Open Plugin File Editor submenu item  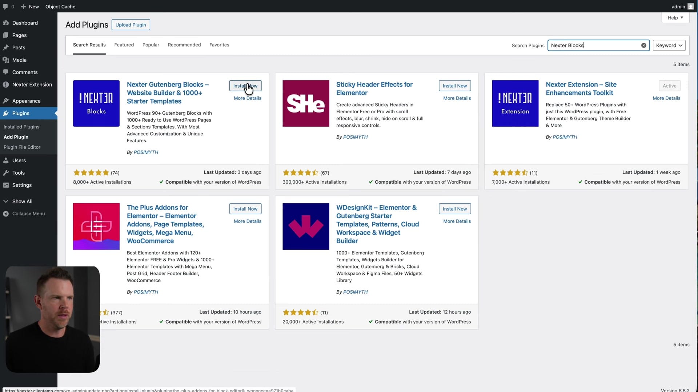[x=22, y=147]
